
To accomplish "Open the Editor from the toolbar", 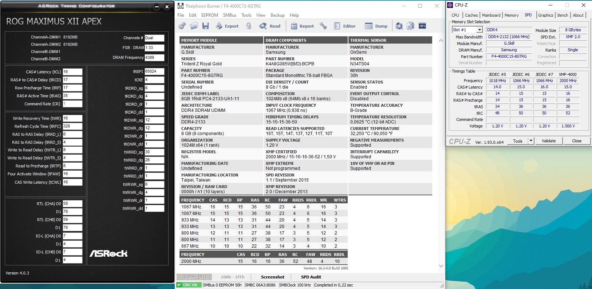I will click(x=344, y=26).
